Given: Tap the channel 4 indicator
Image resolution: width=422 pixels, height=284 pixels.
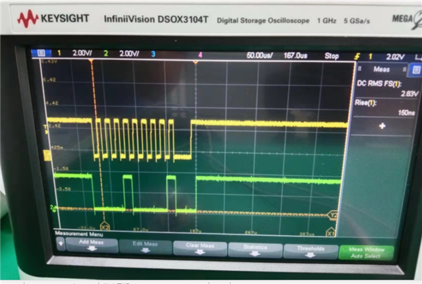Looking at the screenshot, I should click(x=200, y=55).
